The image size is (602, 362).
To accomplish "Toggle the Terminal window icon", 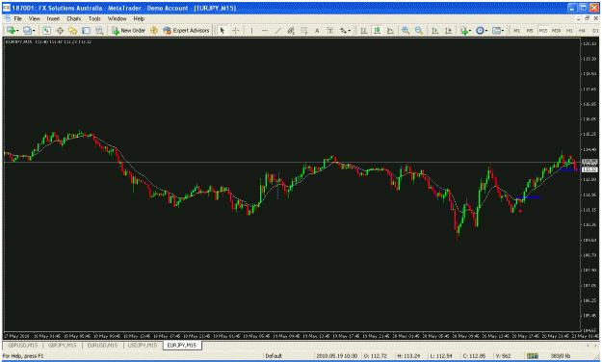I will click(86, 30).
